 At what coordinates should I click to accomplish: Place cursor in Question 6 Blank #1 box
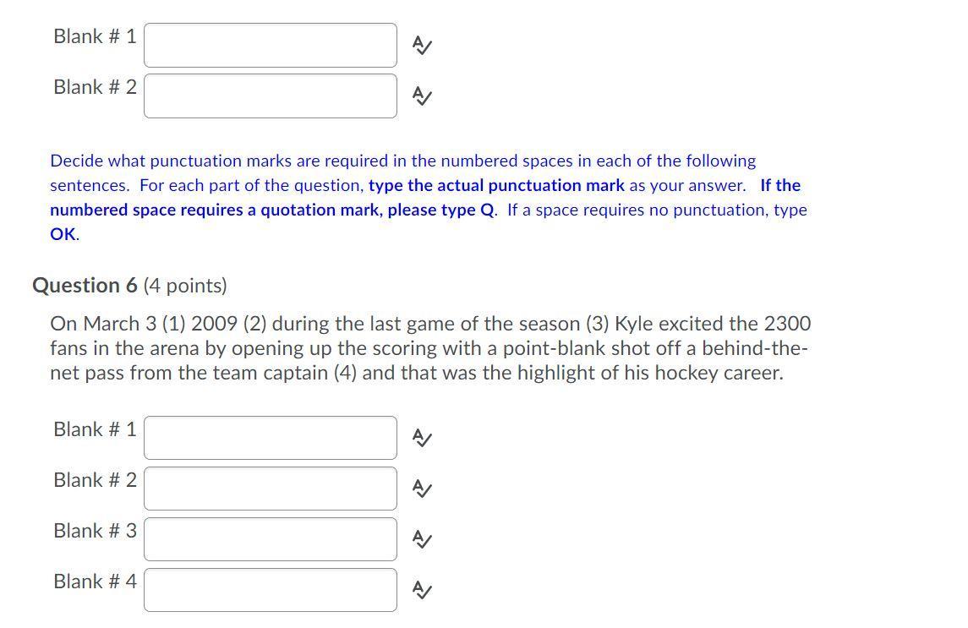tap(271, 438)
